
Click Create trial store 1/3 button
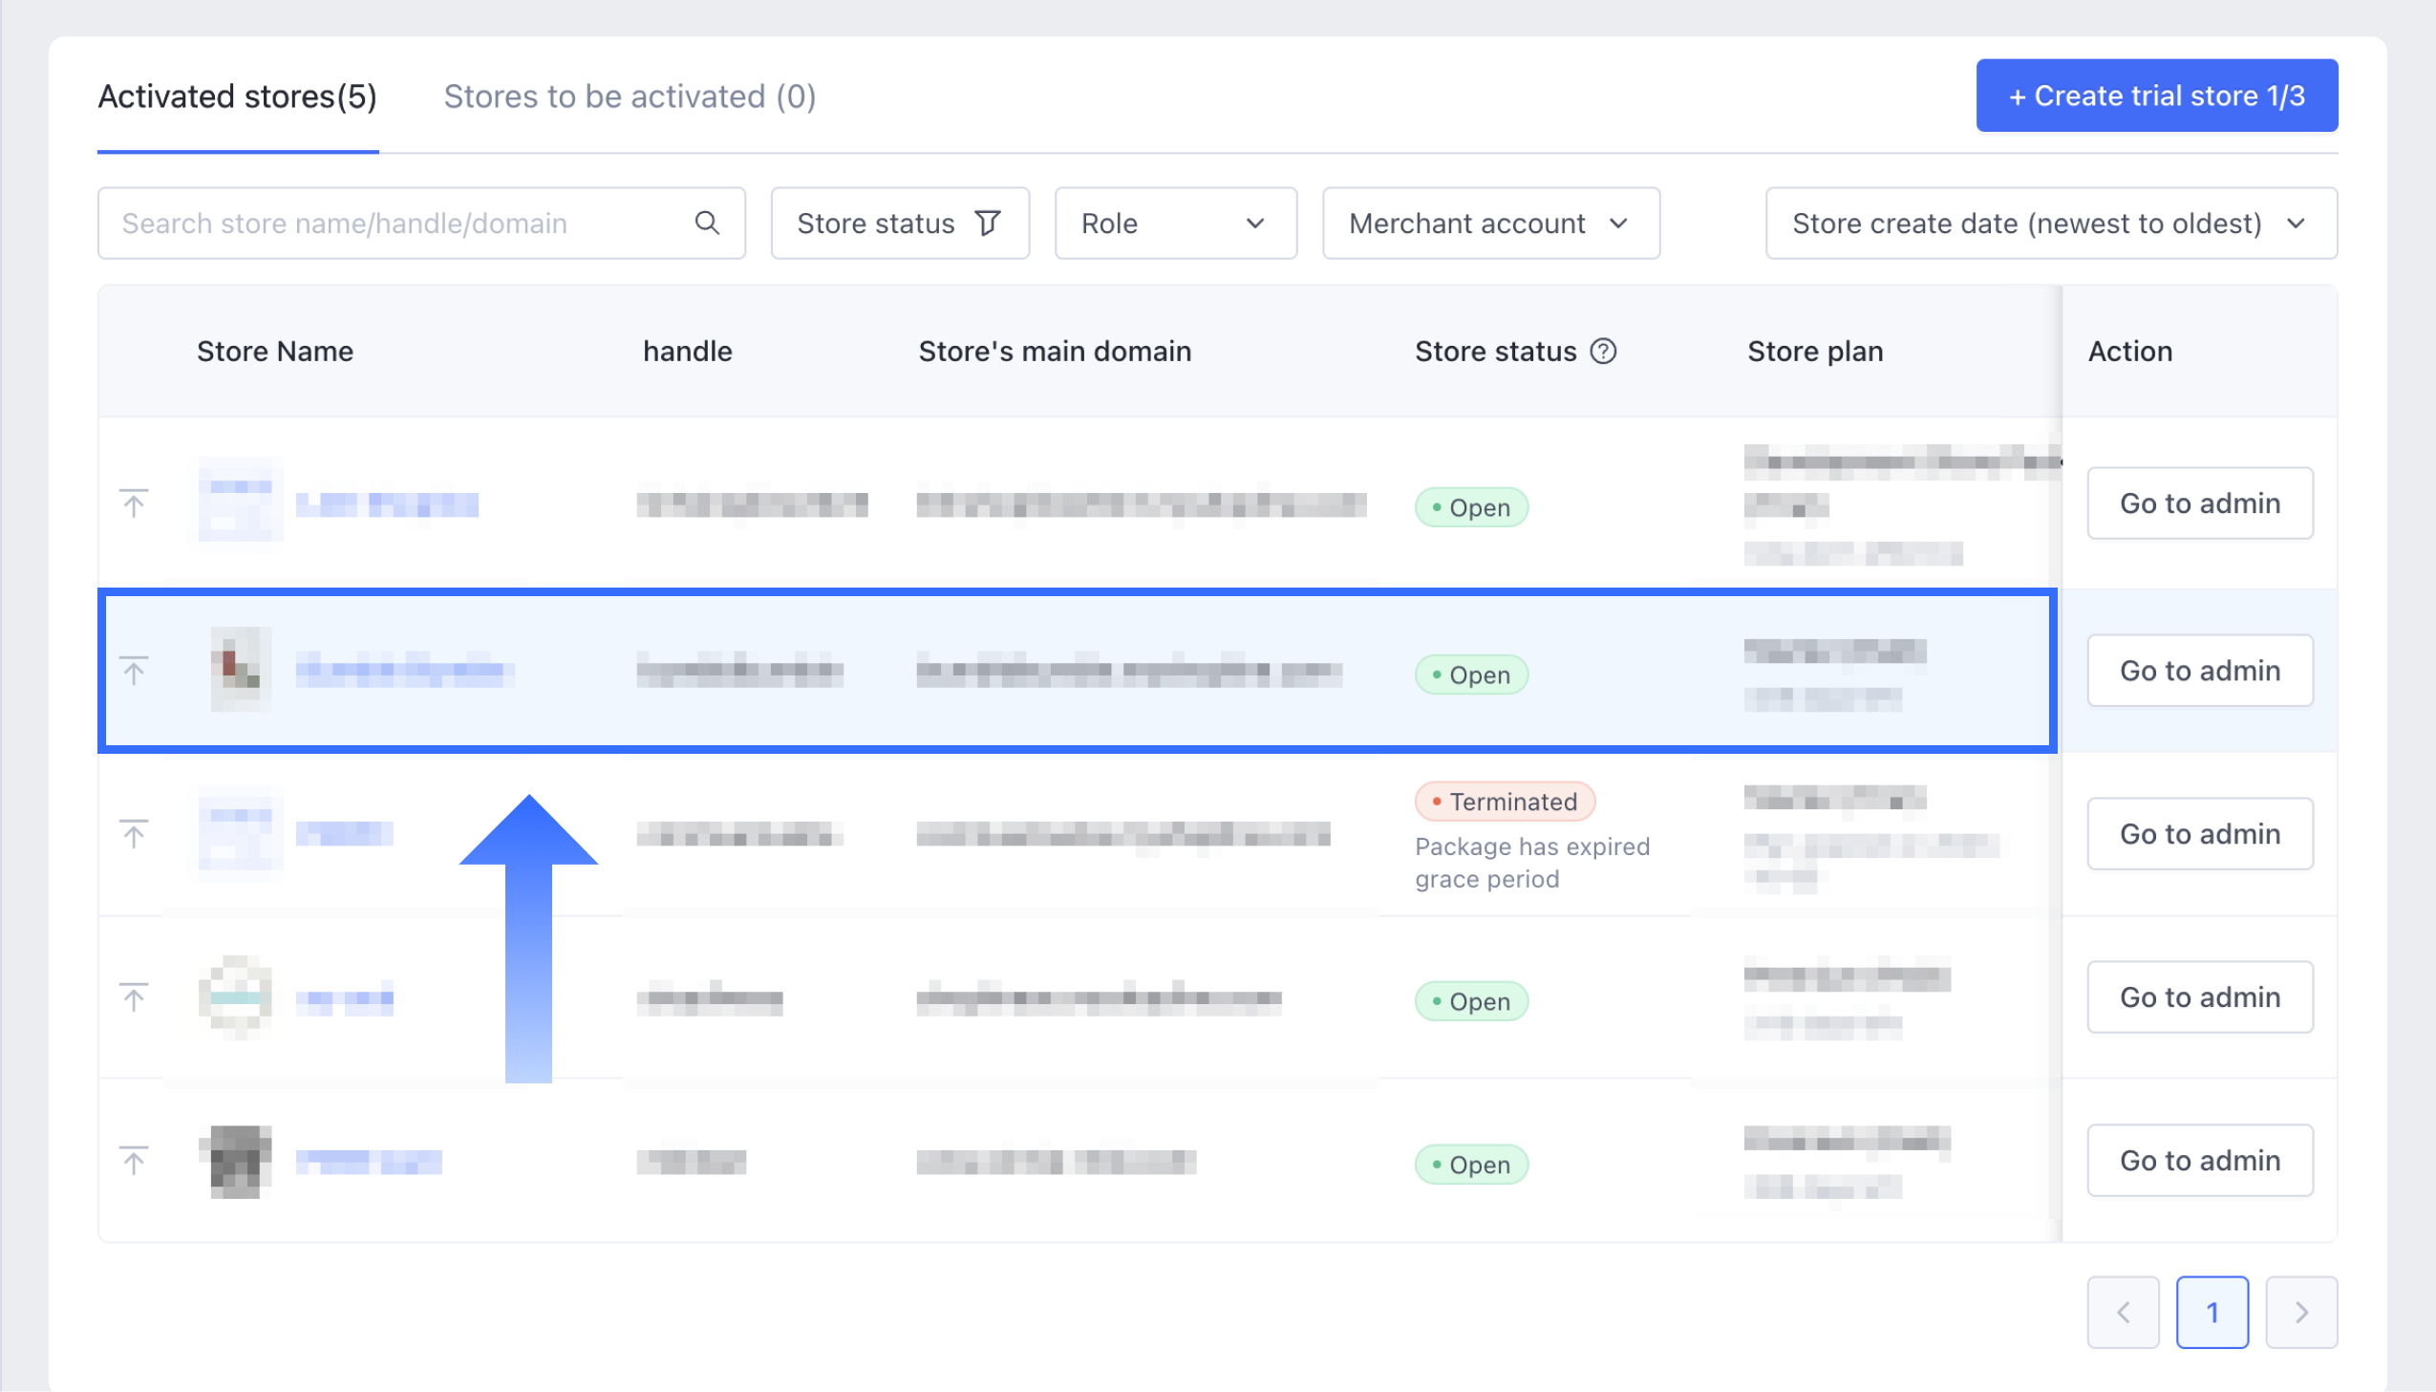(2156, 96)
